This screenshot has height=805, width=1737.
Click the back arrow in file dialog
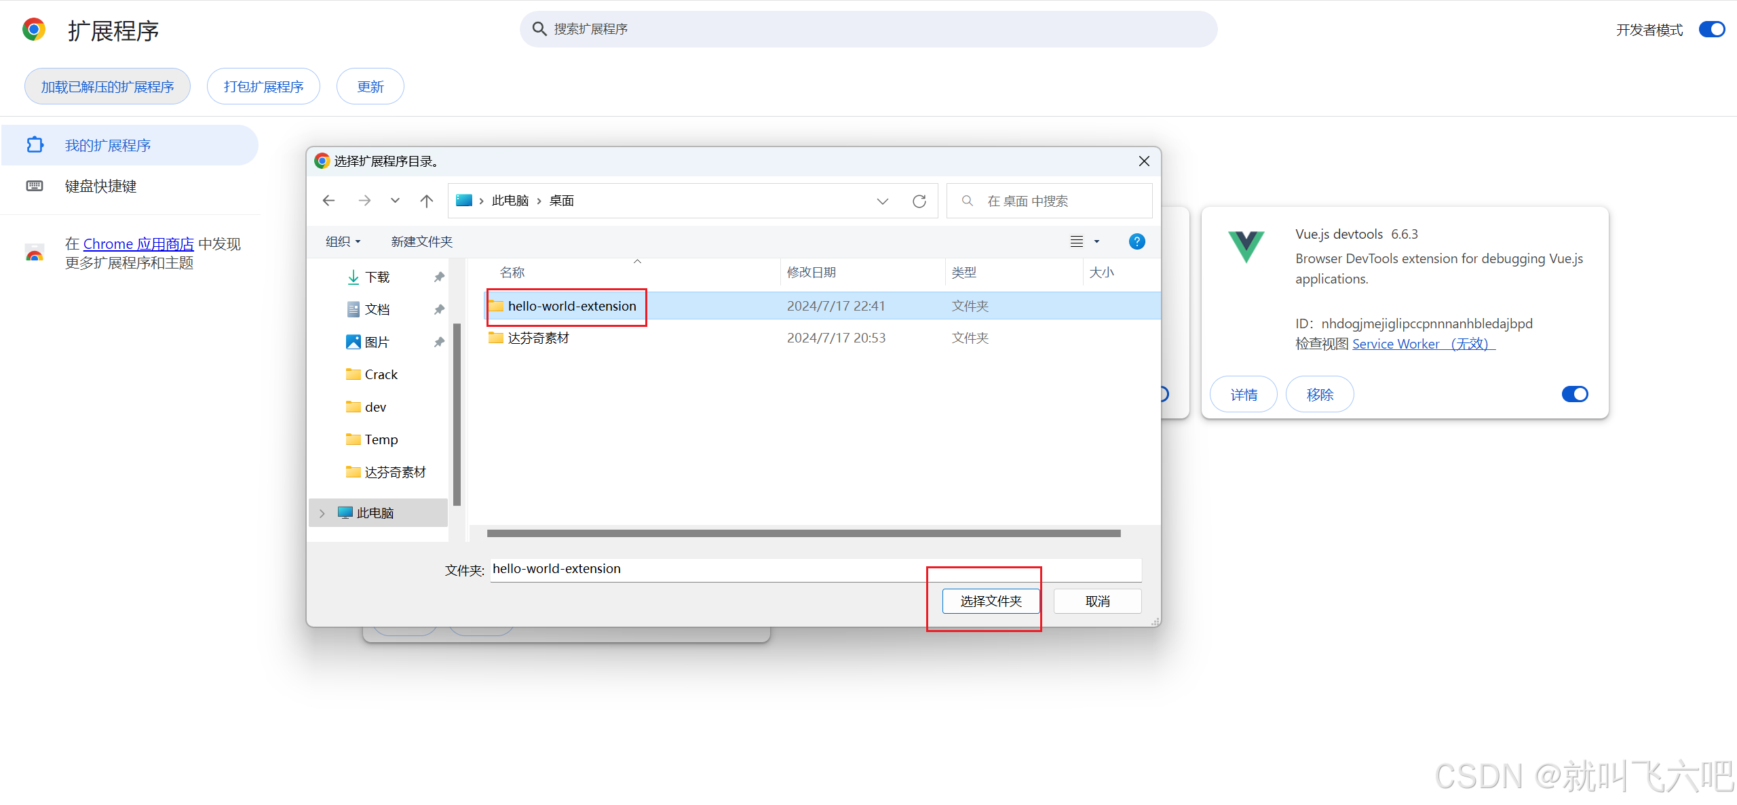pos(329,201)
